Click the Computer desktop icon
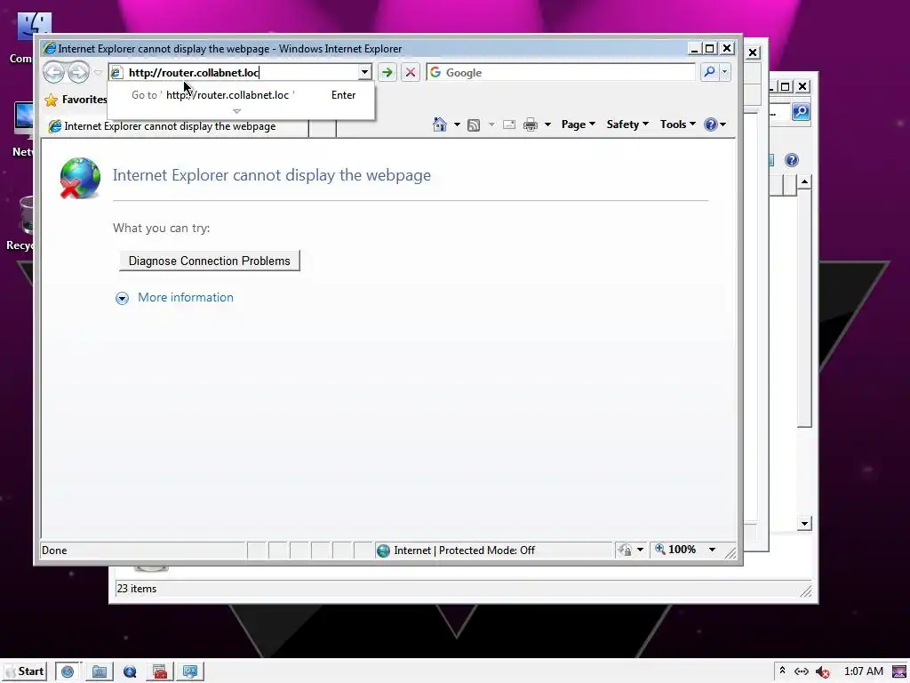910x683 pixels. click(x=26, y=37)
